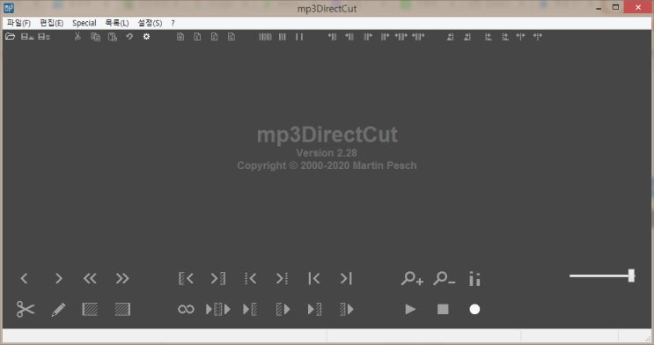The image size is (654, 345).
Task: Click the hatched rectangle button beside the pencil
Action: [90, 310]
